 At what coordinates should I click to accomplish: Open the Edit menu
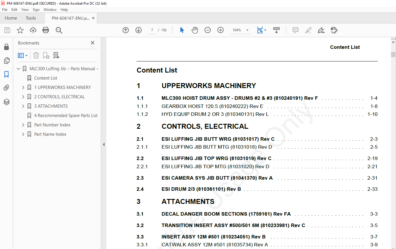point(14,10)
